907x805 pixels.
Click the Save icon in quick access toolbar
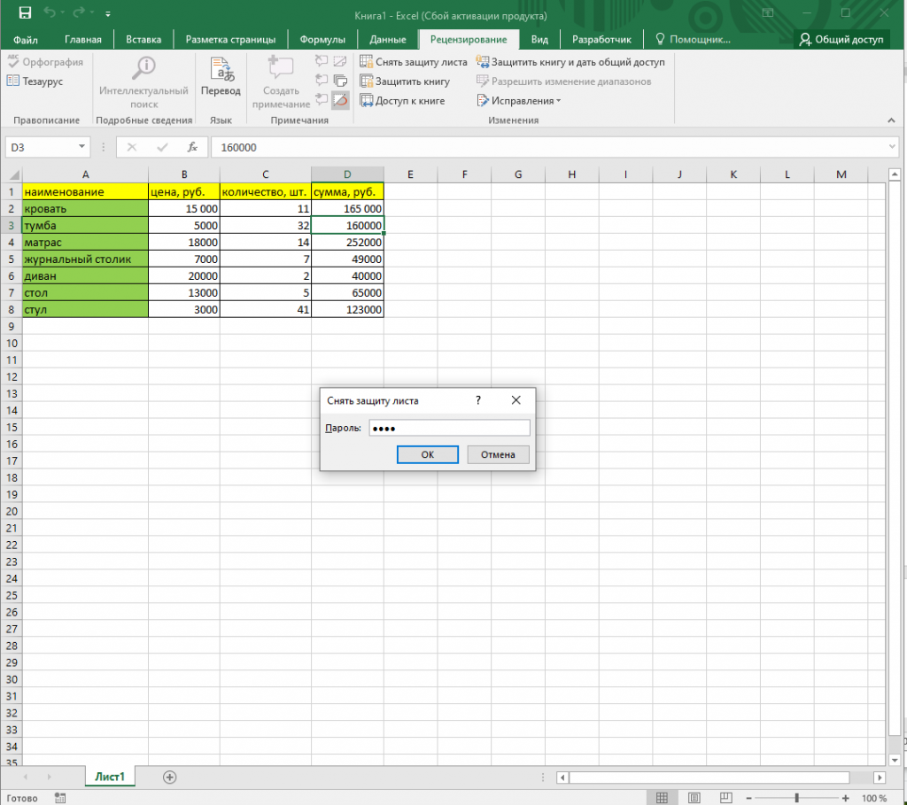click(x=25, y=12)
